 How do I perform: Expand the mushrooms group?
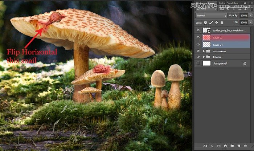tap(204, 51)
